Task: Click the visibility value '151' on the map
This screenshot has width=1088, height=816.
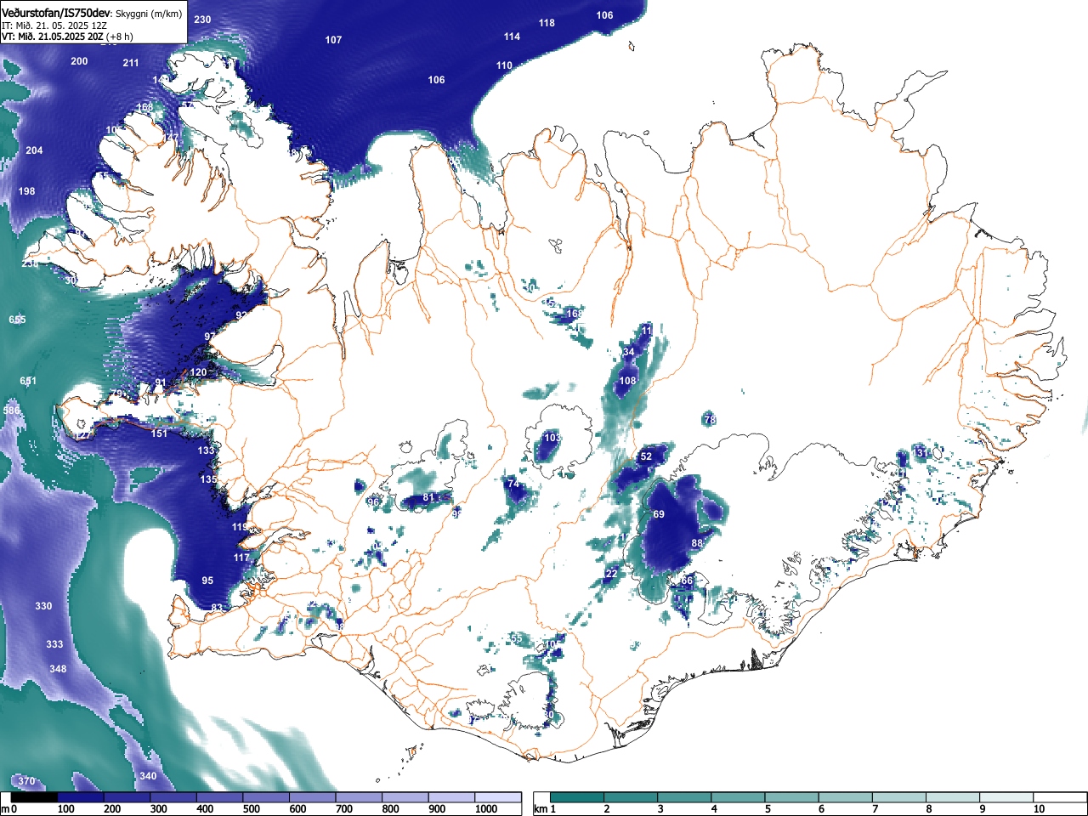Action: [x=160, y=433]
